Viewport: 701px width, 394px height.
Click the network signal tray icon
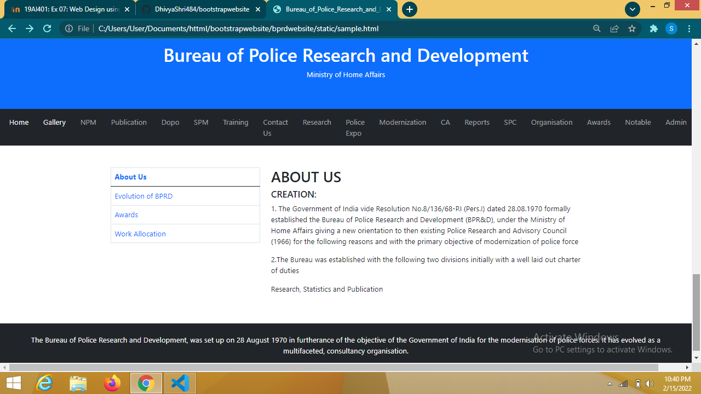pyautogui.click(x=623, y=384)
